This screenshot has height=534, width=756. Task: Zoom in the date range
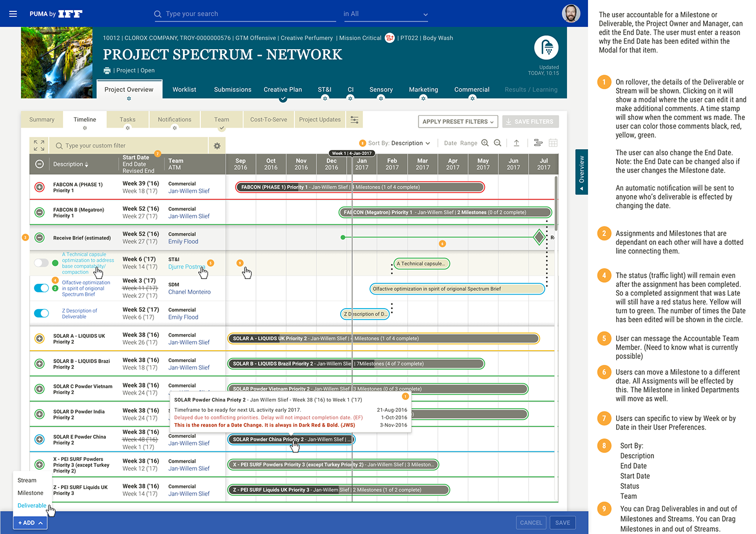pos(485,143)
